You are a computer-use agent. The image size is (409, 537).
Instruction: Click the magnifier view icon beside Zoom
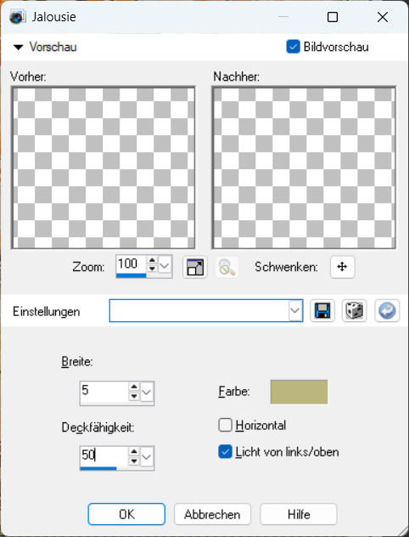[x=227, y=267]
